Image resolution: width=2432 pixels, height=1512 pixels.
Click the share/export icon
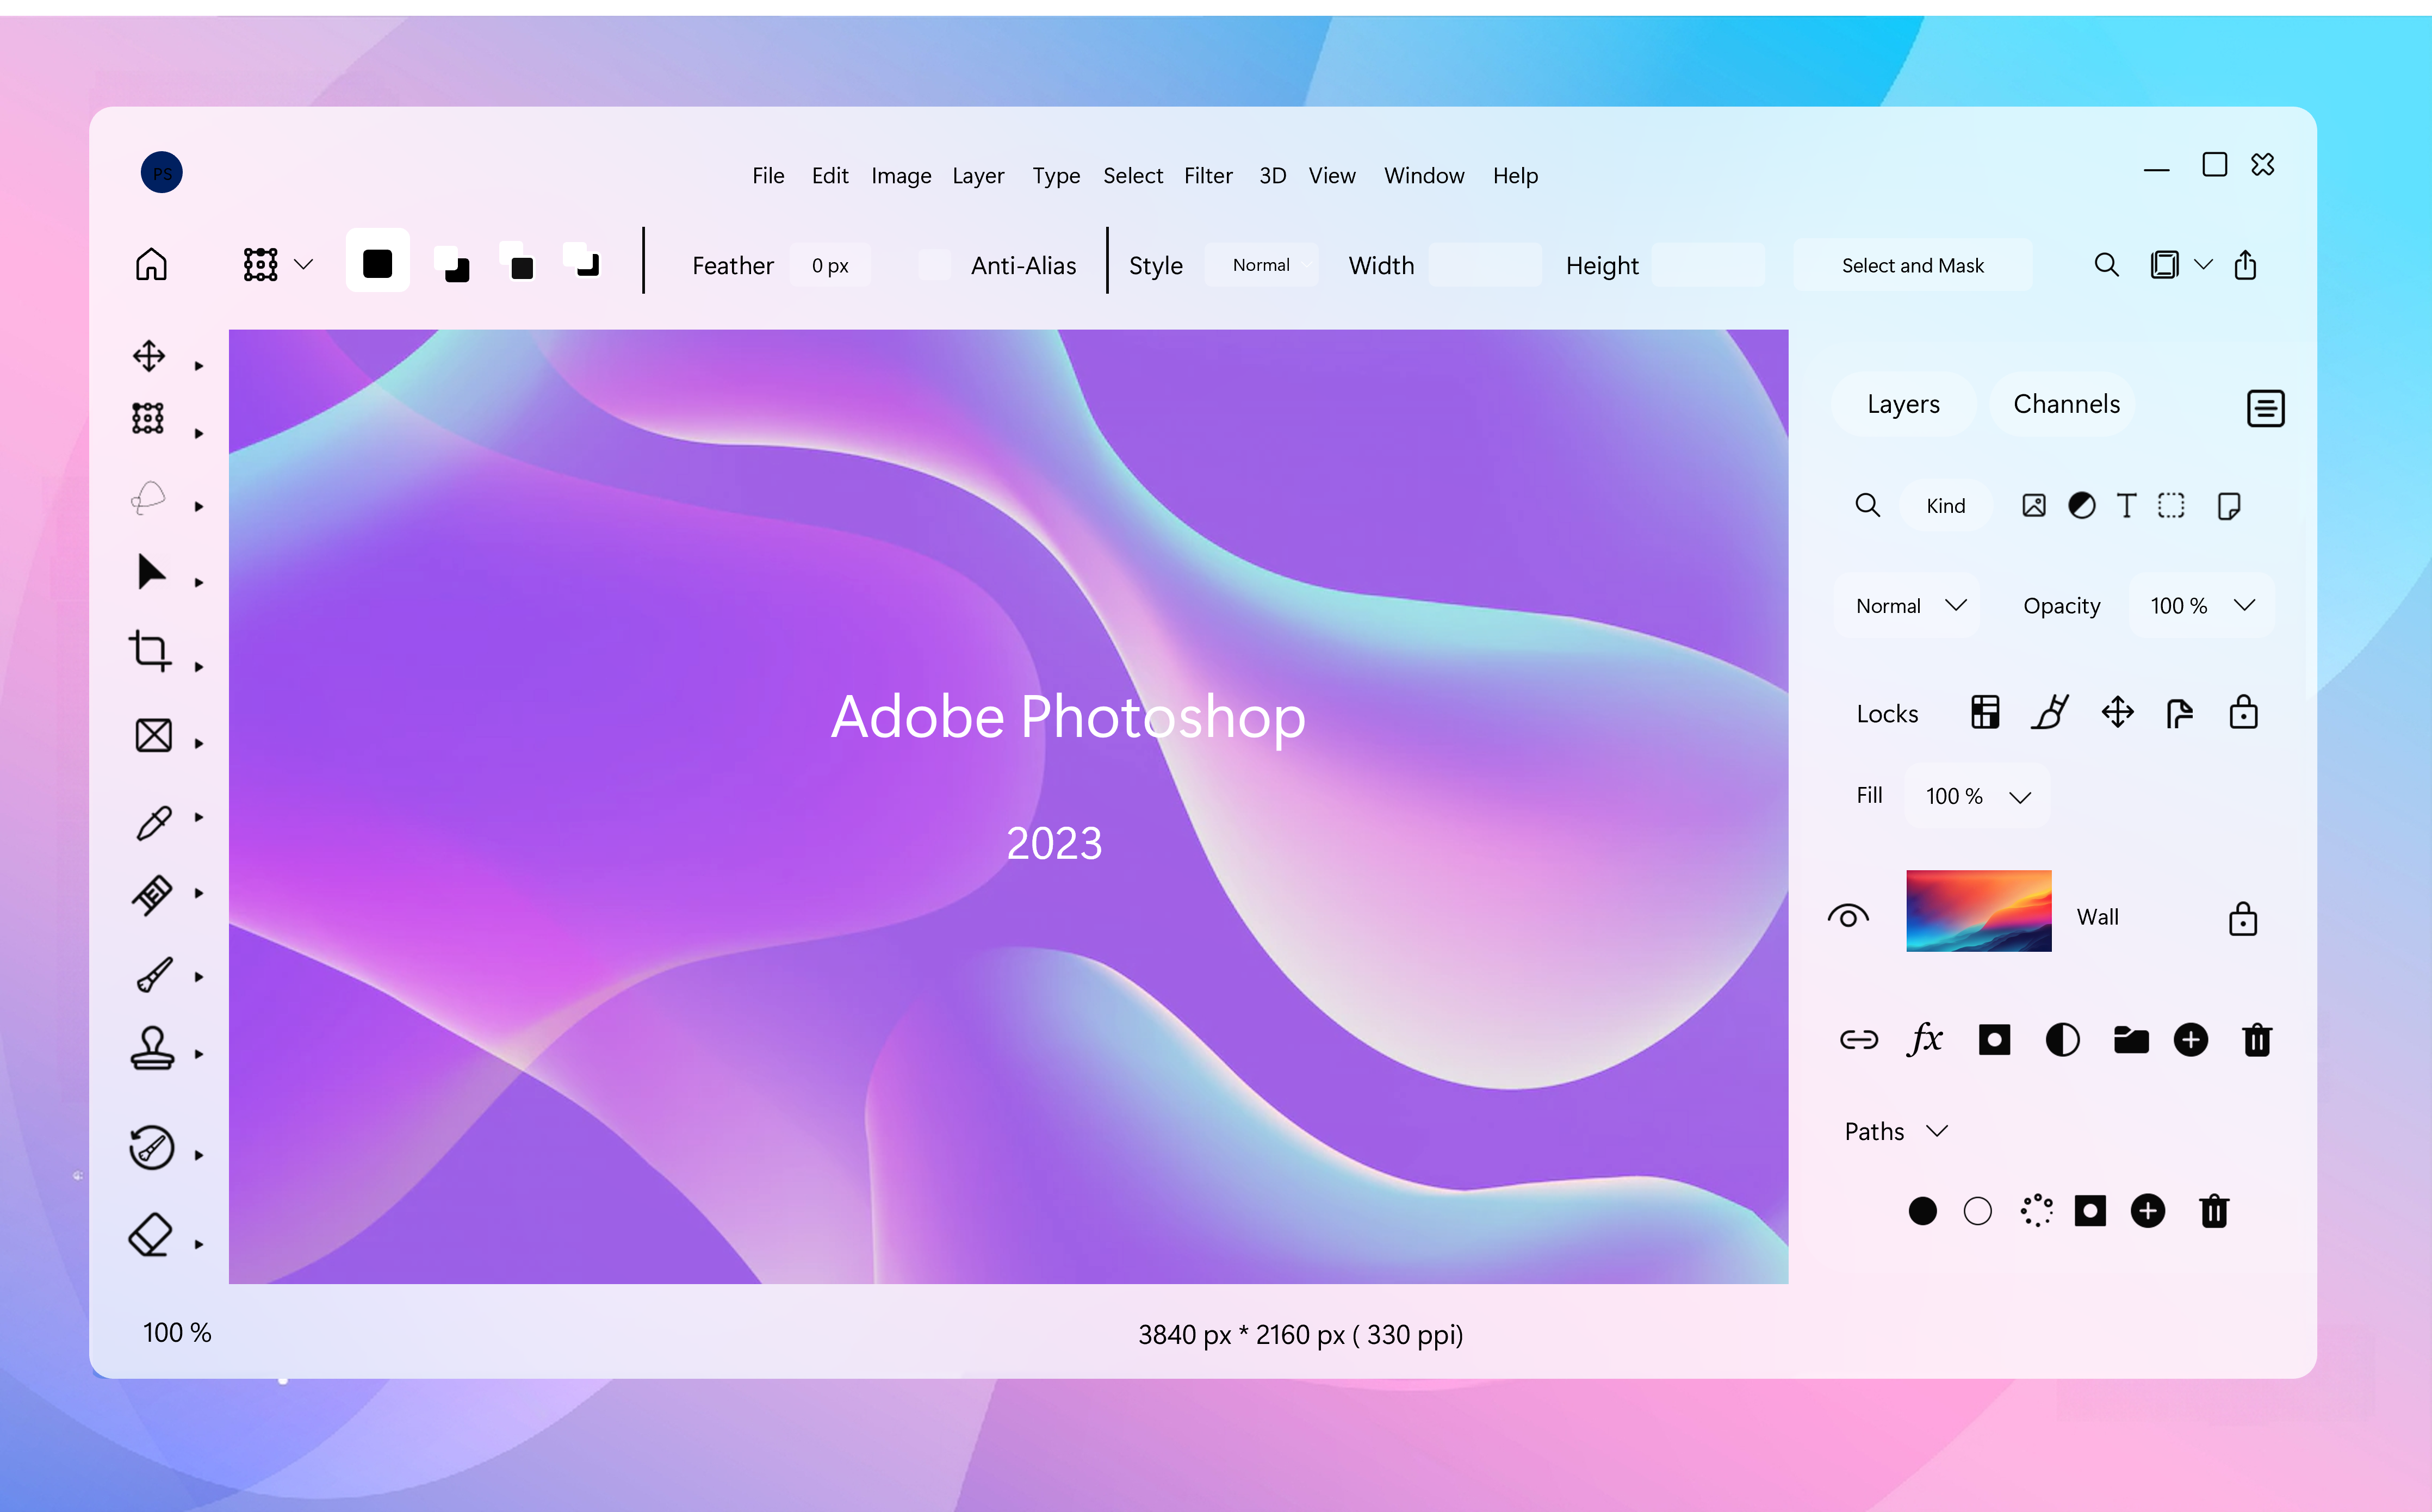click(2245, 264)
